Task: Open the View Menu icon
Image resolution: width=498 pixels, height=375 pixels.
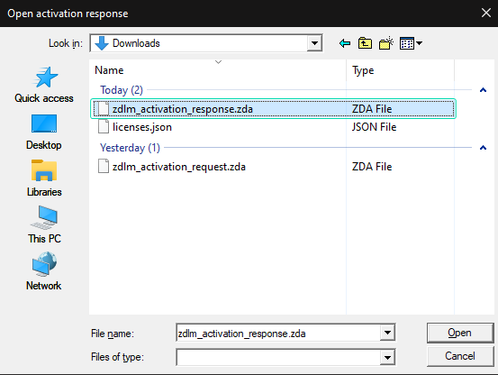Action: (x=411, y=43)
